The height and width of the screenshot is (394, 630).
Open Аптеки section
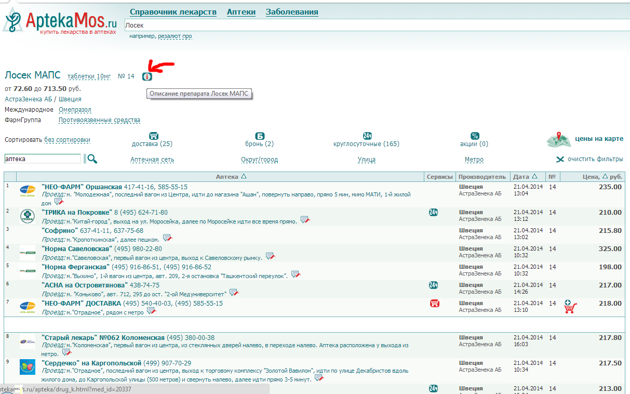(241, 12)
